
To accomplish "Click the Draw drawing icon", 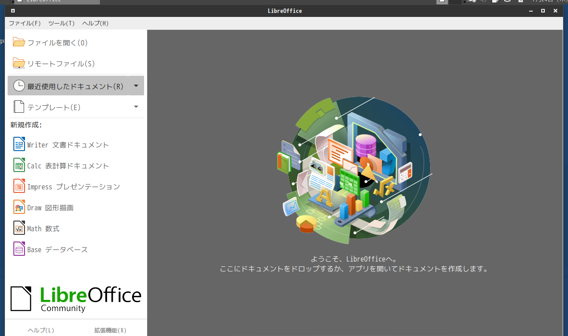I will coord(19,207).
